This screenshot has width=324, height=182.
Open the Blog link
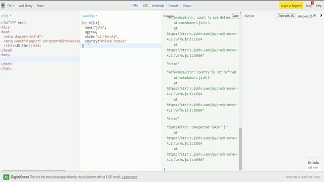(309, 6)
